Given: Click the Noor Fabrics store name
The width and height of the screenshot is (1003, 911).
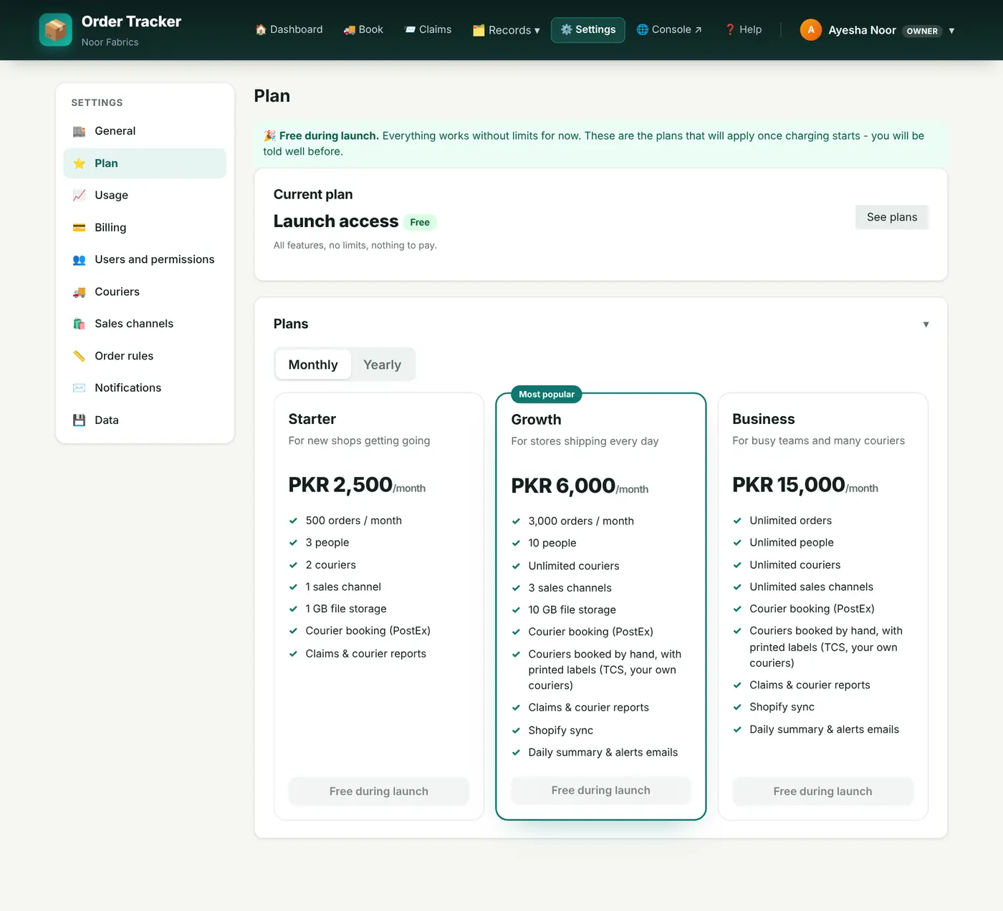Looking at the screenshot, I should pos(110,42).
